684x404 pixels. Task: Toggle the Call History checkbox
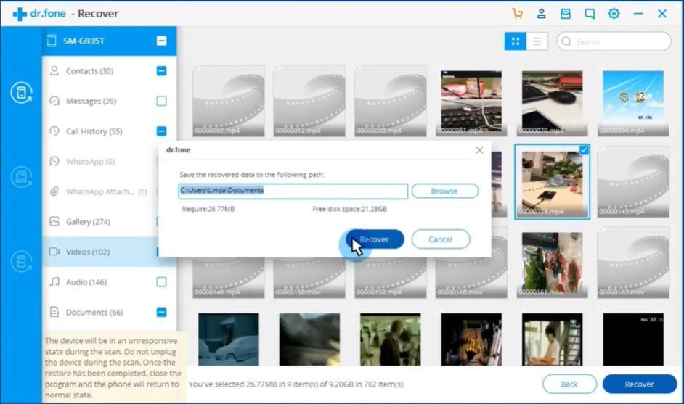click(161, 131)
